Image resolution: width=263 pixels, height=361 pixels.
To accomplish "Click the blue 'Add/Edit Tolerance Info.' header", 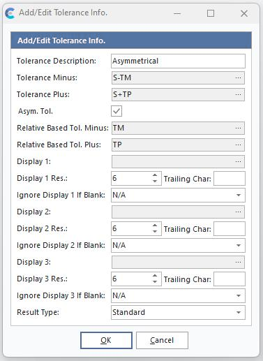I will click(x=131, y=40).
